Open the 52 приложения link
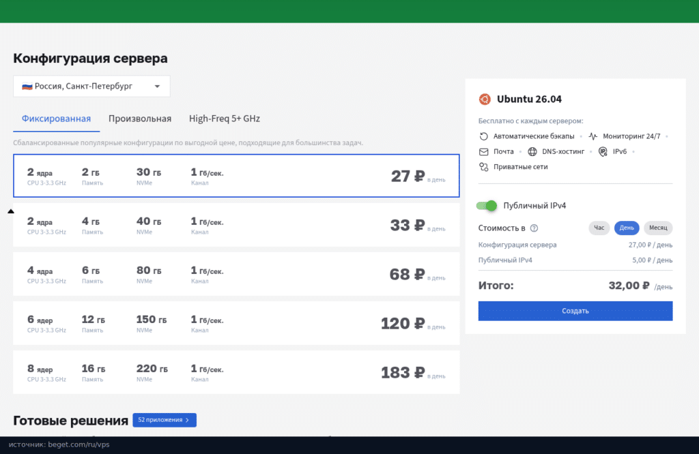The height and width of the screenshot is (454, 699). (x=165, y=420)
